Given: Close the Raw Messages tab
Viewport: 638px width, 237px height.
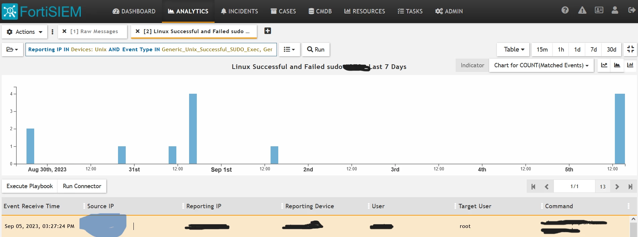Looking at the screenshot, I should coord(64,31).
